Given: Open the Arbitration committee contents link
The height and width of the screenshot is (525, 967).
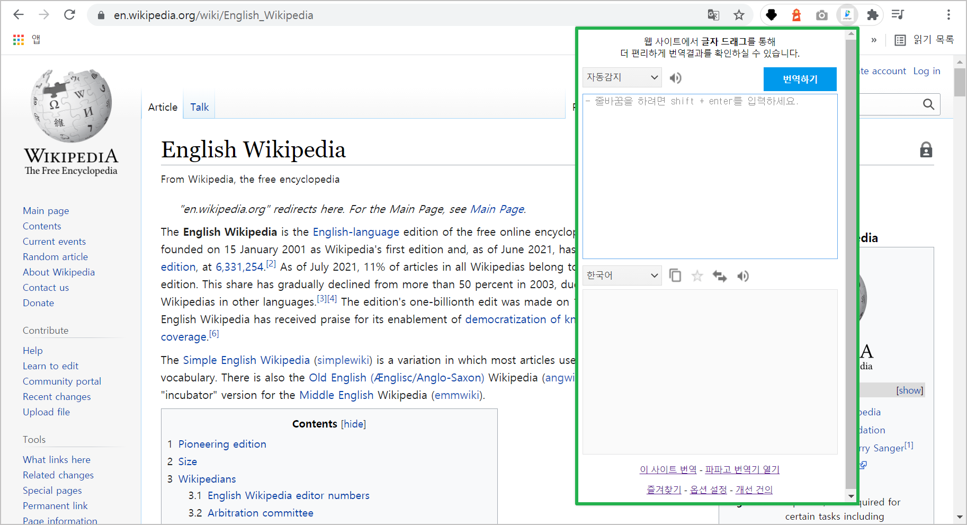Looking at the screenshot, I should (x=260, y=513).
